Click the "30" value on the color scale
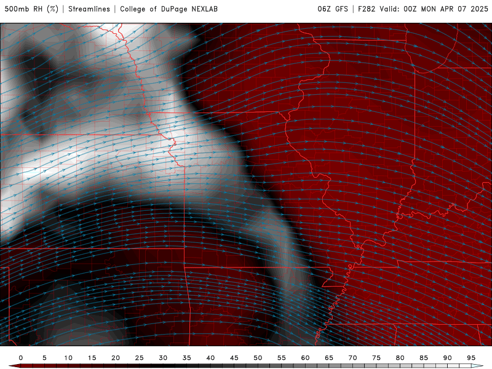492x369 pixels. [x=163, y=358]
